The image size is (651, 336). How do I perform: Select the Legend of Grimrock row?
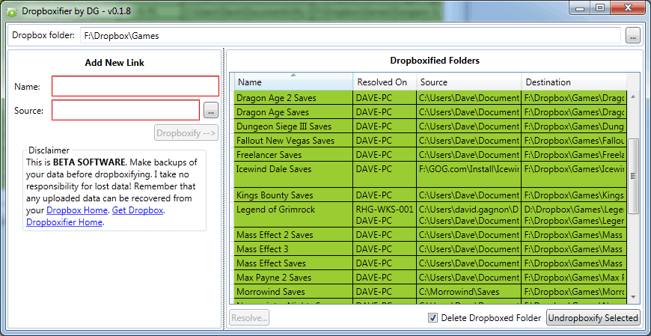pyautogui.click(x=293, y=210)
